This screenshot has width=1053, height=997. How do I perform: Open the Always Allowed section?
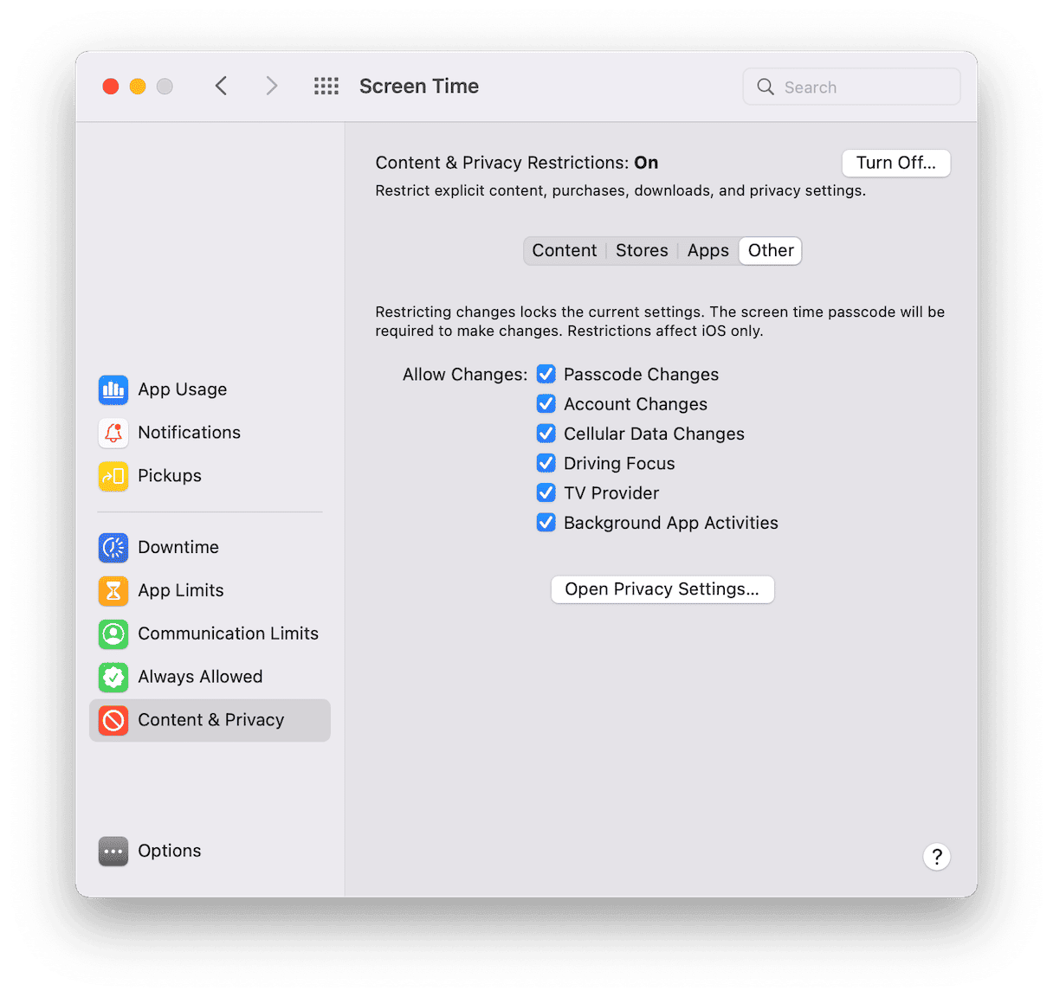pos(199,677)
